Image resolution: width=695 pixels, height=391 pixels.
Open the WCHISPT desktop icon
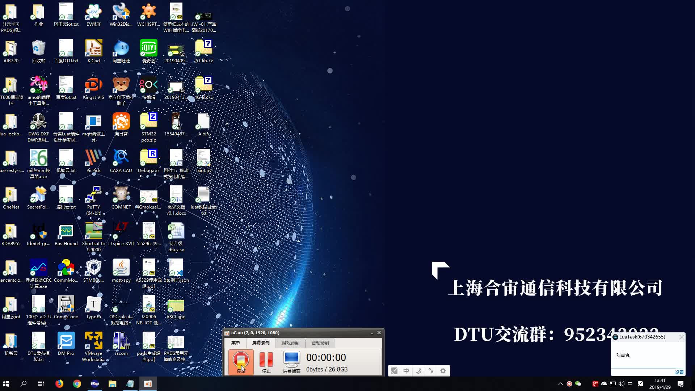[148, 15]
